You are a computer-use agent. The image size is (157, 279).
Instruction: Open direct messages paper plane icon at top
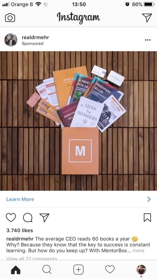(147, 18)
